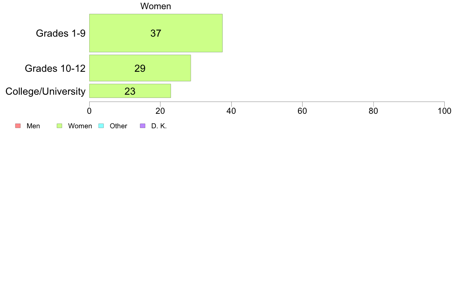Click the value 23 bar label
The height and width of the screenshot is (281, 455).
coord(130,92)
